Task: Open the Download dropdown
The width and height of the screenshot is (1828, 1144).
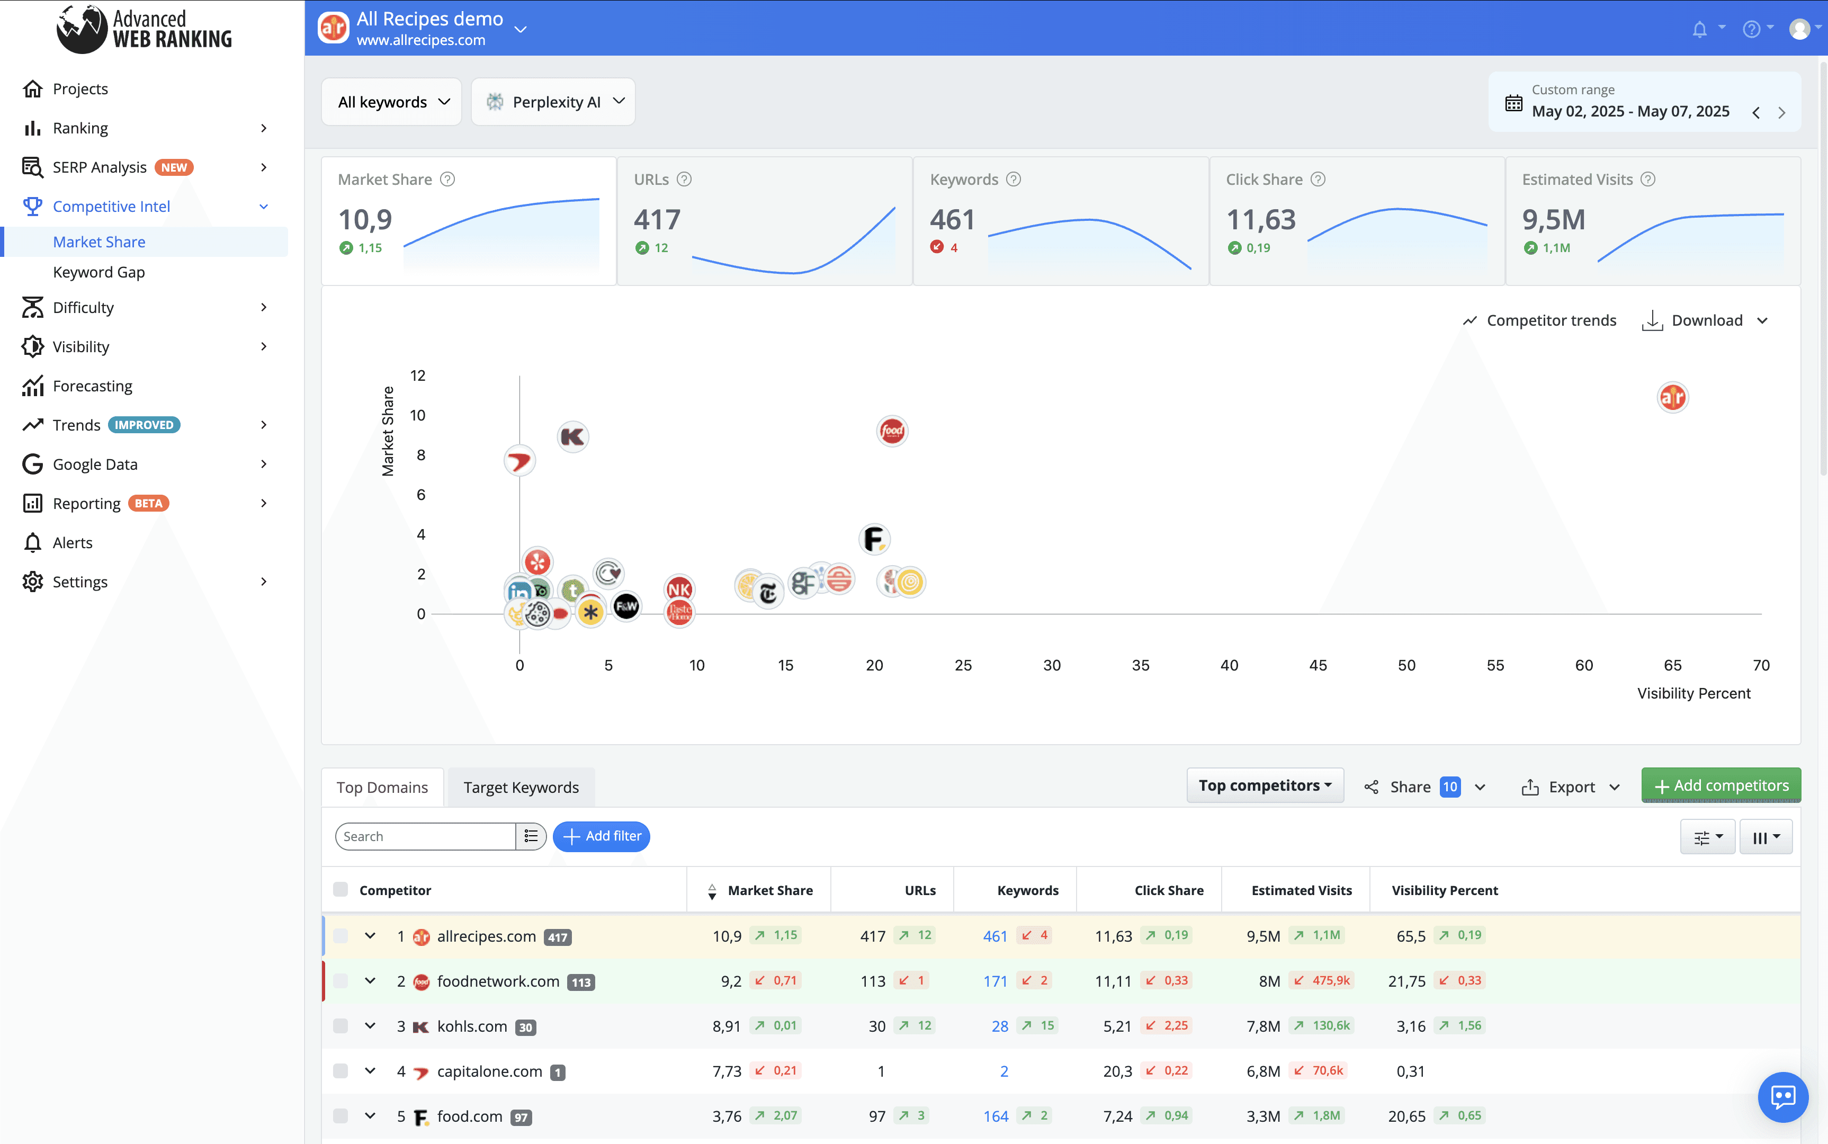Action: coord(1706,321)
